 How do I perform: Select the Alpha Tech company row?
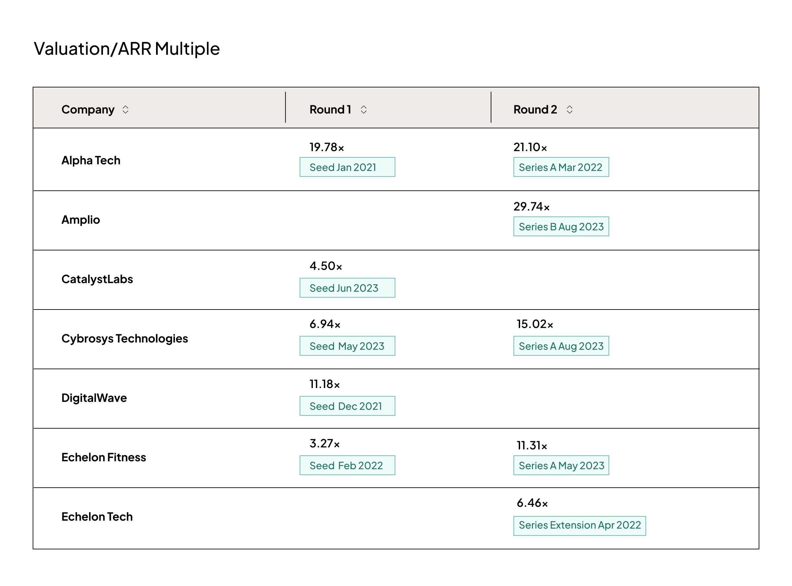91,160
